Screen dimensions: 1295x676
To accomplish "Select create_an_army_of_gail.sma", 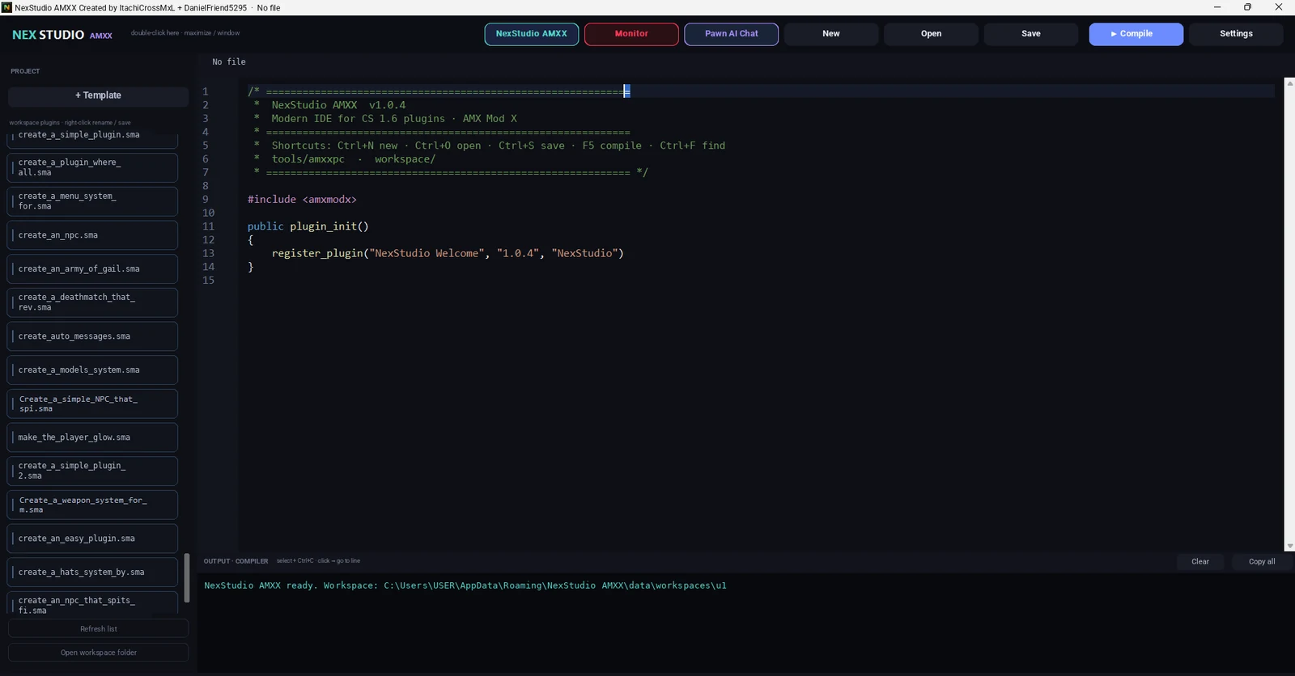I will [92, 268].
